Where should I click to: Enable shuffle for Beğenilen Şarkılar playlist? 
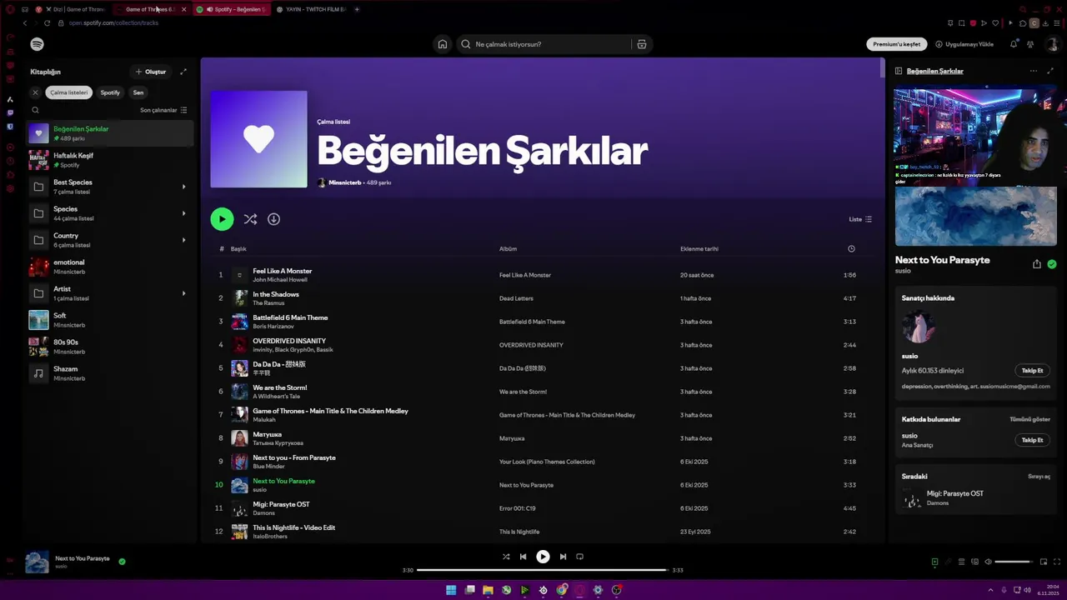pyautogui.click(x=250, y=219)
